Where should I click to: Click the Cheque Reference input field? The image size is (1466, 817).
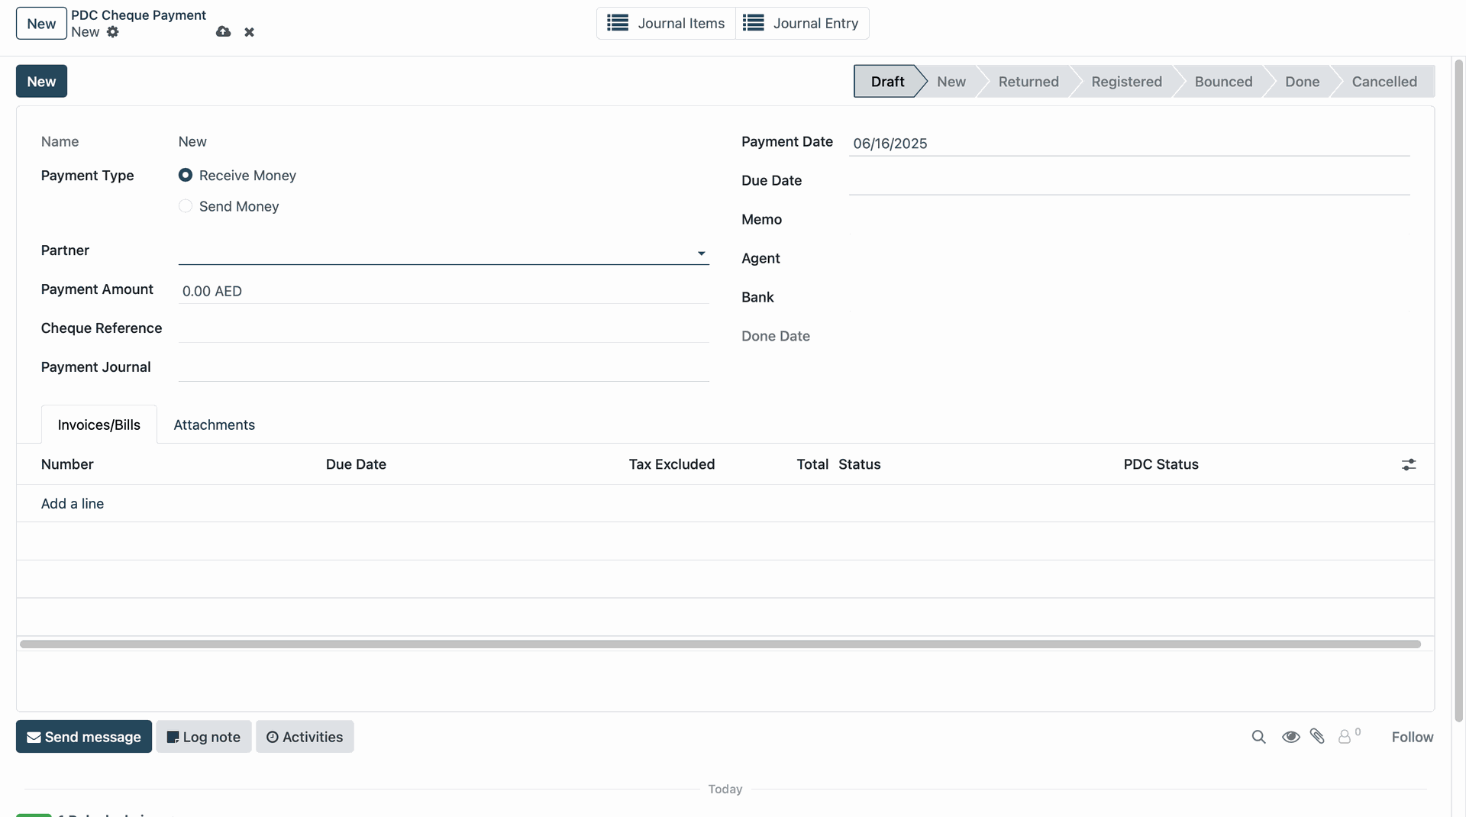(443, 329)
